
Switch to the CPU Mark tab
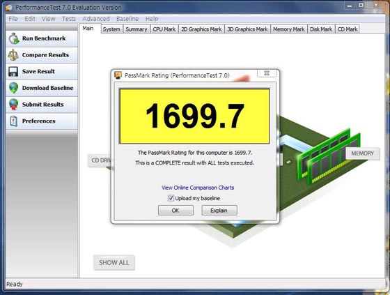tap(164, 29)
